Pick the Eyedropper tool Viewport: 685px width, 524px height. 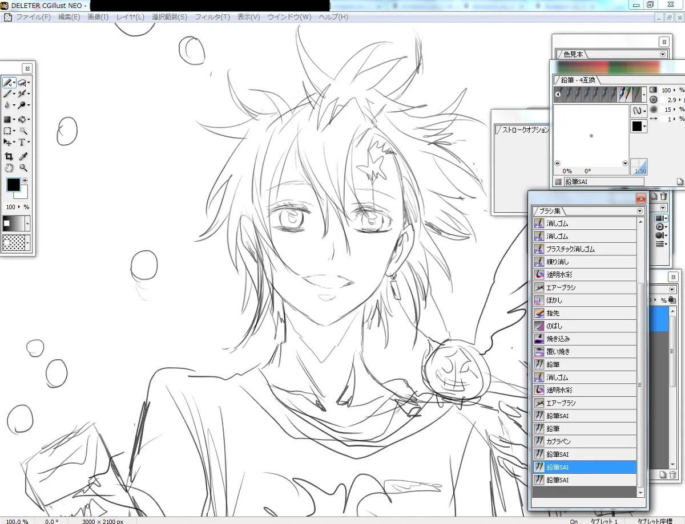click(23, 156)
